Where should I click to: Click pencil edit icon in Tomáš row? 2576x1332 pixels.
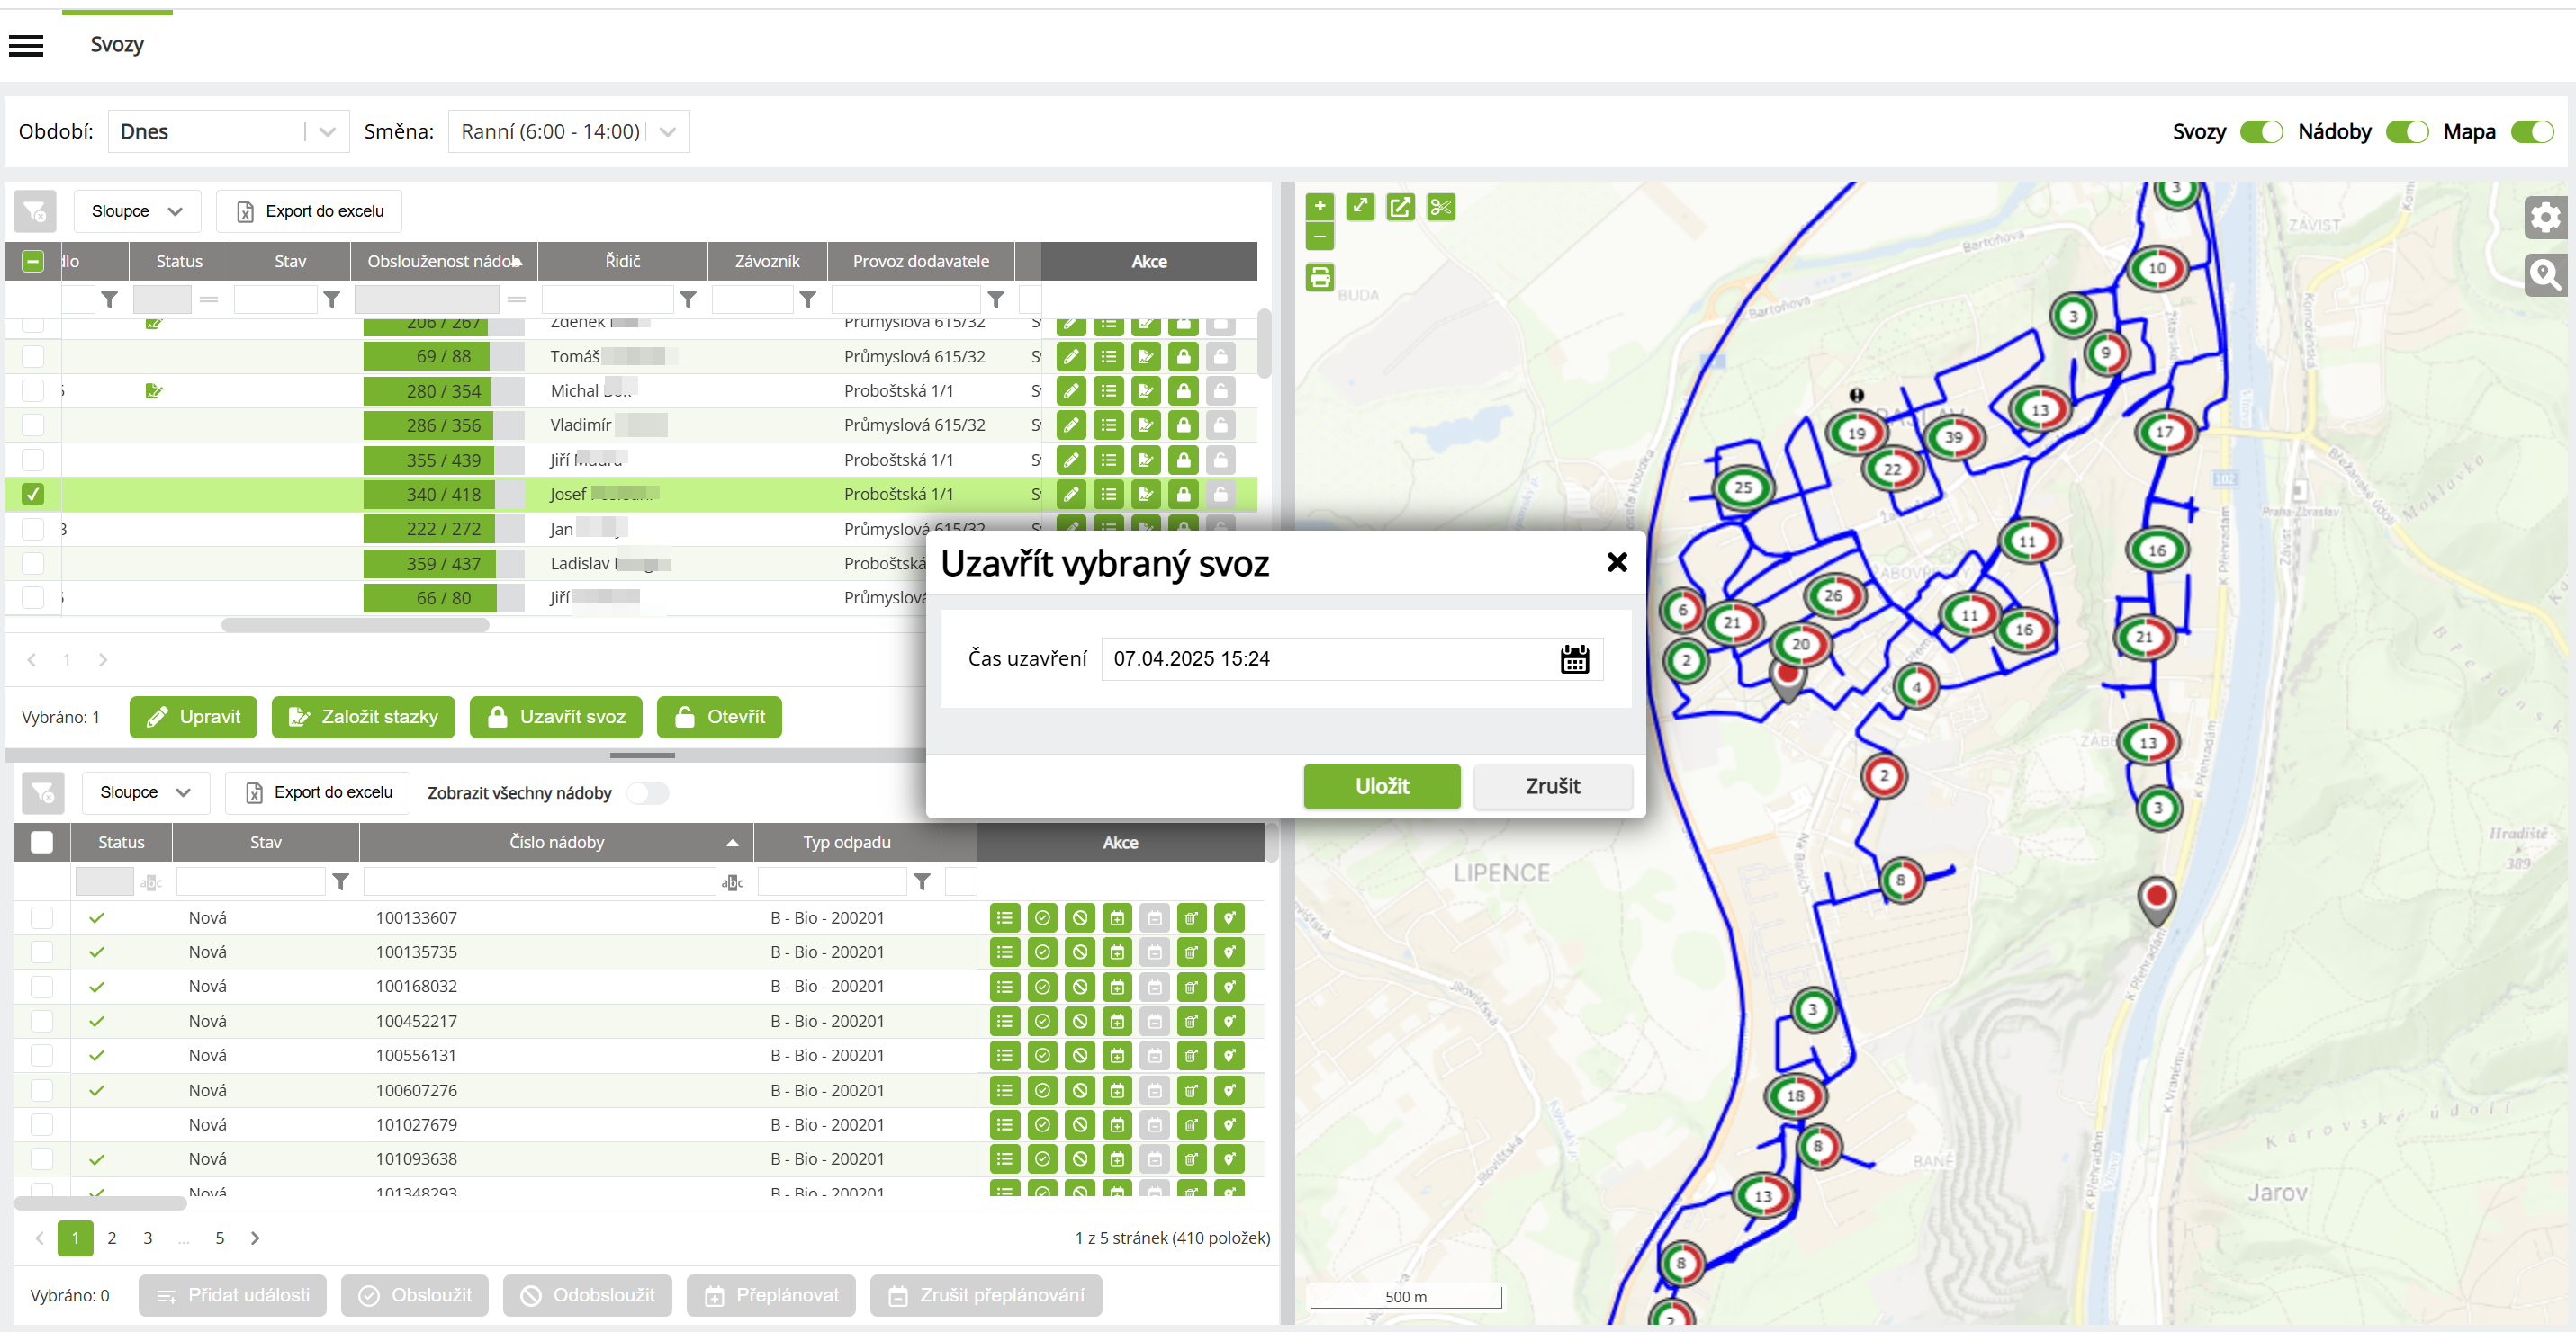pos(1070,357)
